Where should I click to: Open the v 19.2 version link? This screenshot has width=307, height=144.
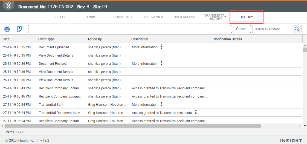coord(45,140)
